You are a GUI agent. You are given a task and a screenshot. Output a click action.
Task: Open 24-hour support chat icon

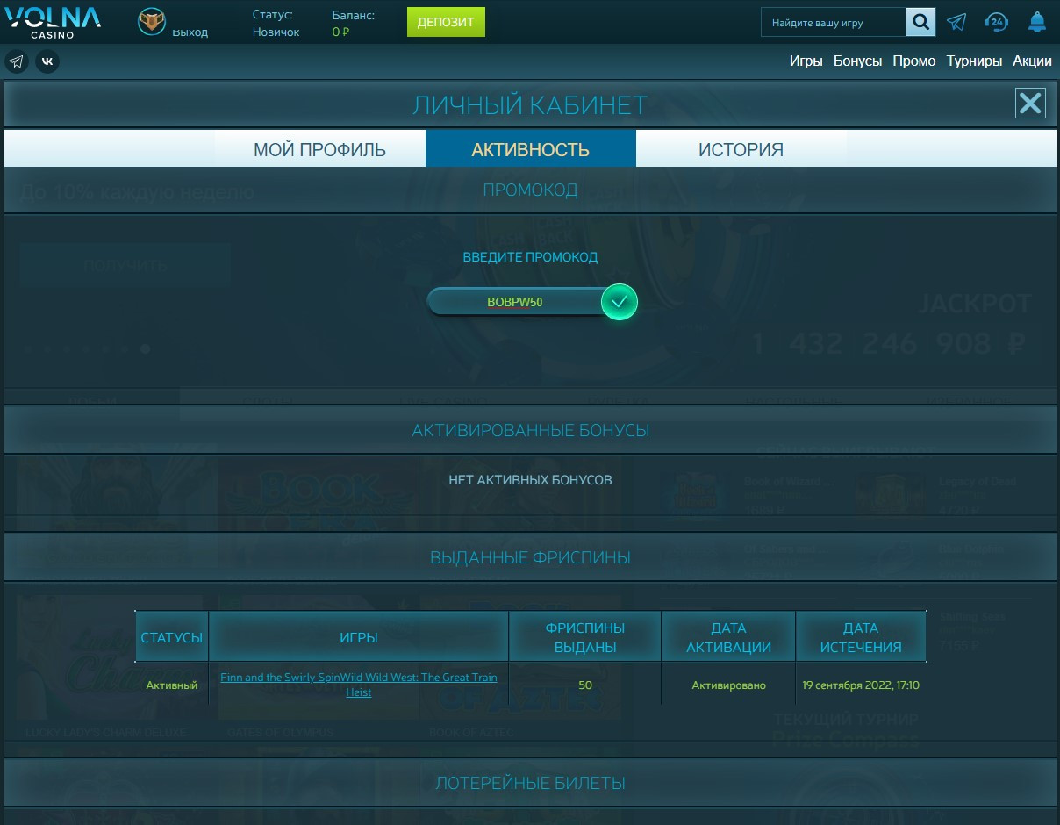coord(997,22)
